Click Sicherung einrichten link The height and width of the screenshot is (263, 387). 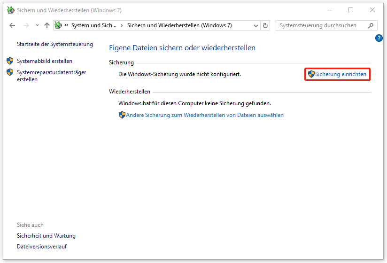click(341, 74)
